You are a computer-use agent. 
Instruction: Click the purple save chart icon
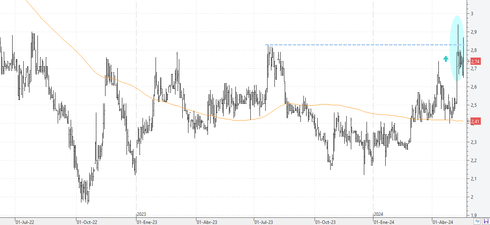[x=486, y=221]
